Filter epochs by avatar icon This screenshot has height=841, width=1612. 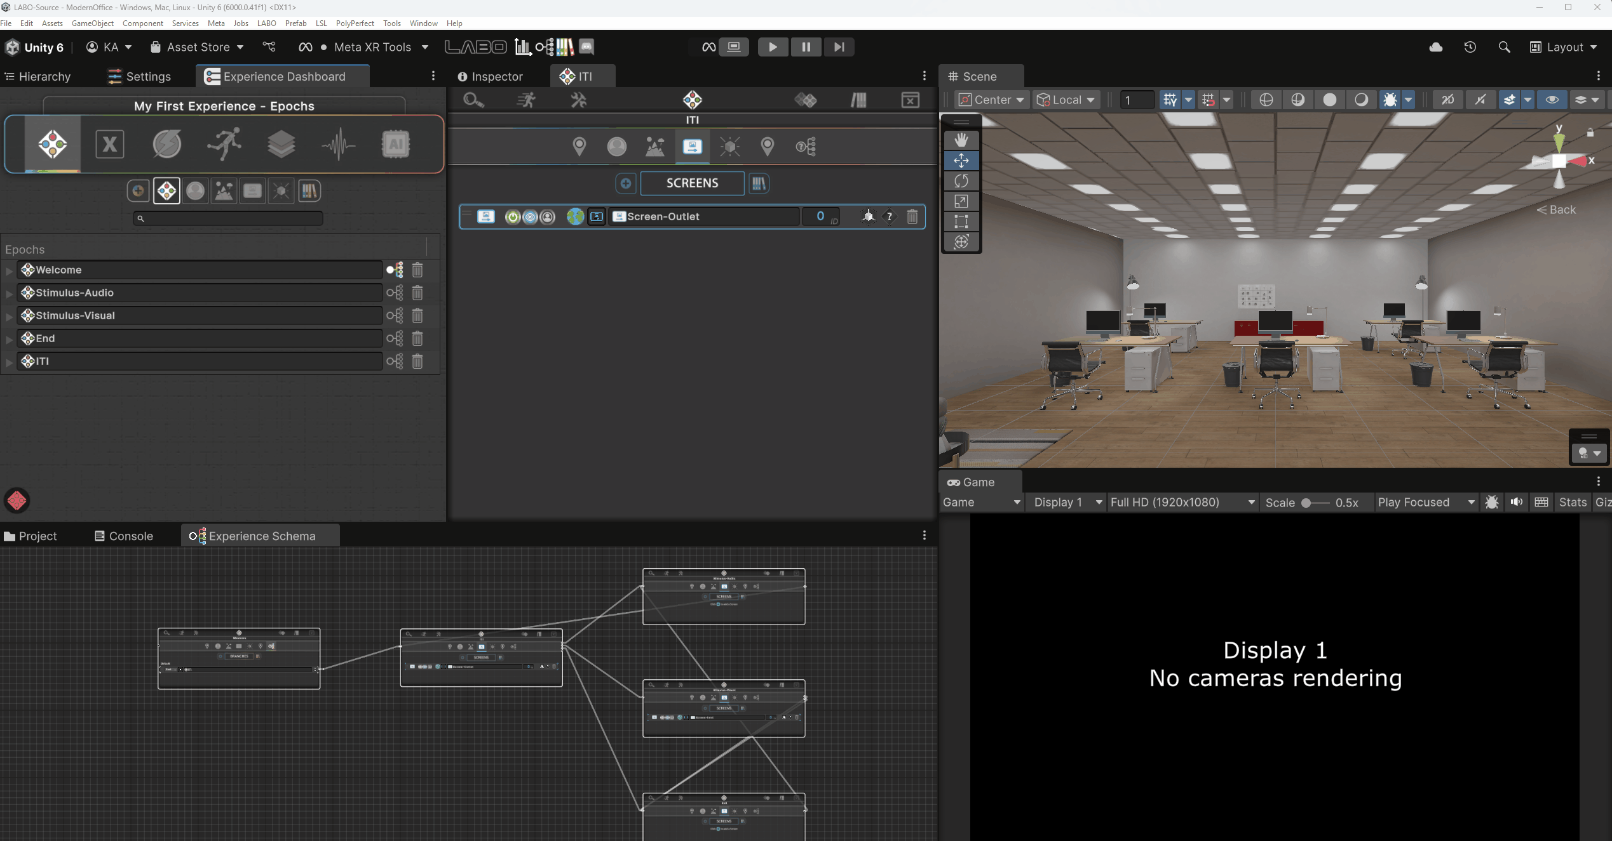pyautogui.click(x=195, y=191)
